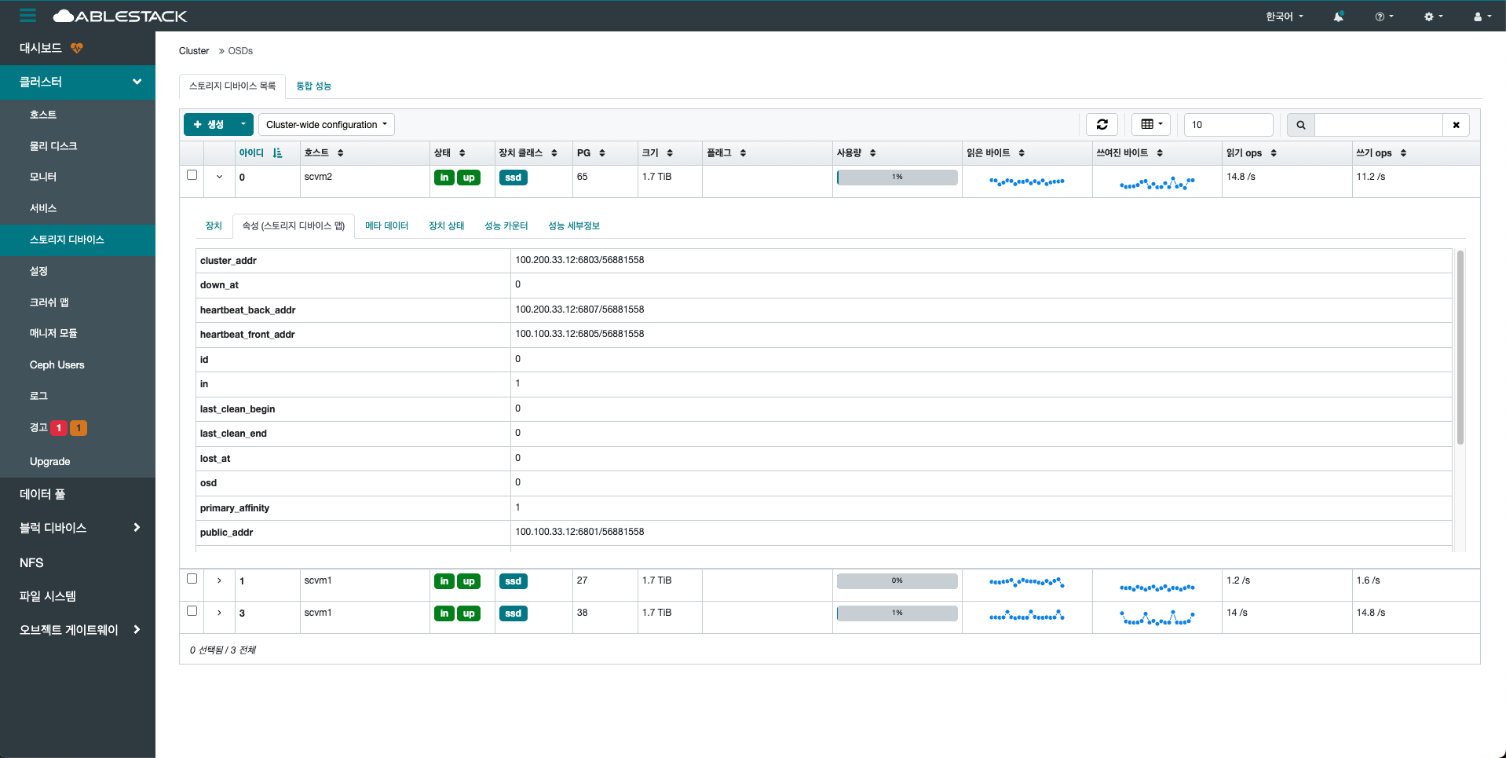
Task: Open the 메타 데이터 tab
Action: 386,226
